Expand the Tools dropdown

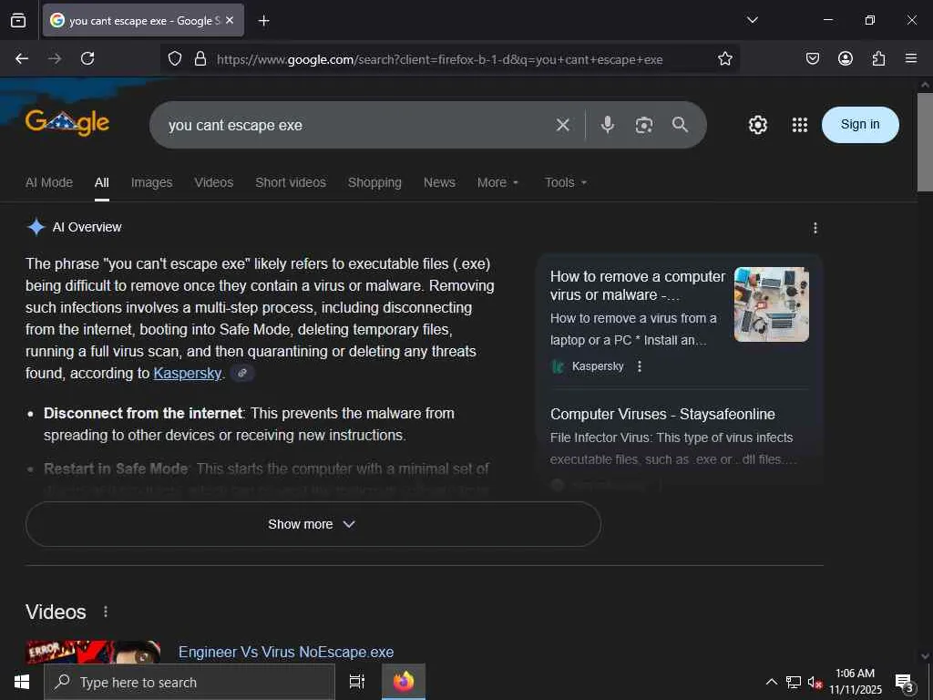click(566, 182)
